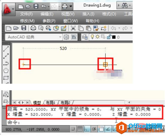Image resolution: width=165 pixels, height=136 pixels.
Task: Select the Line draw tool
Action: pos(6,49)
